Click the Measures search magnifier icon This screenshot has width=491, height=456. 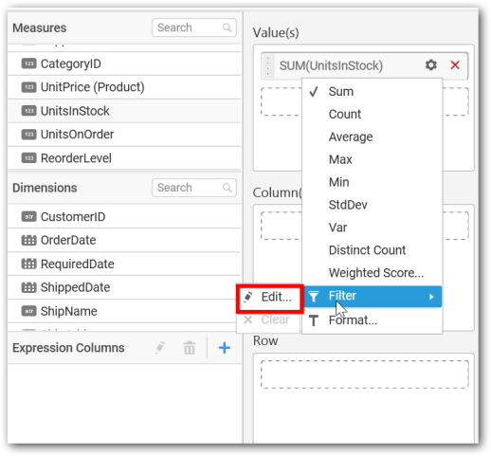(x=227, y=27)
